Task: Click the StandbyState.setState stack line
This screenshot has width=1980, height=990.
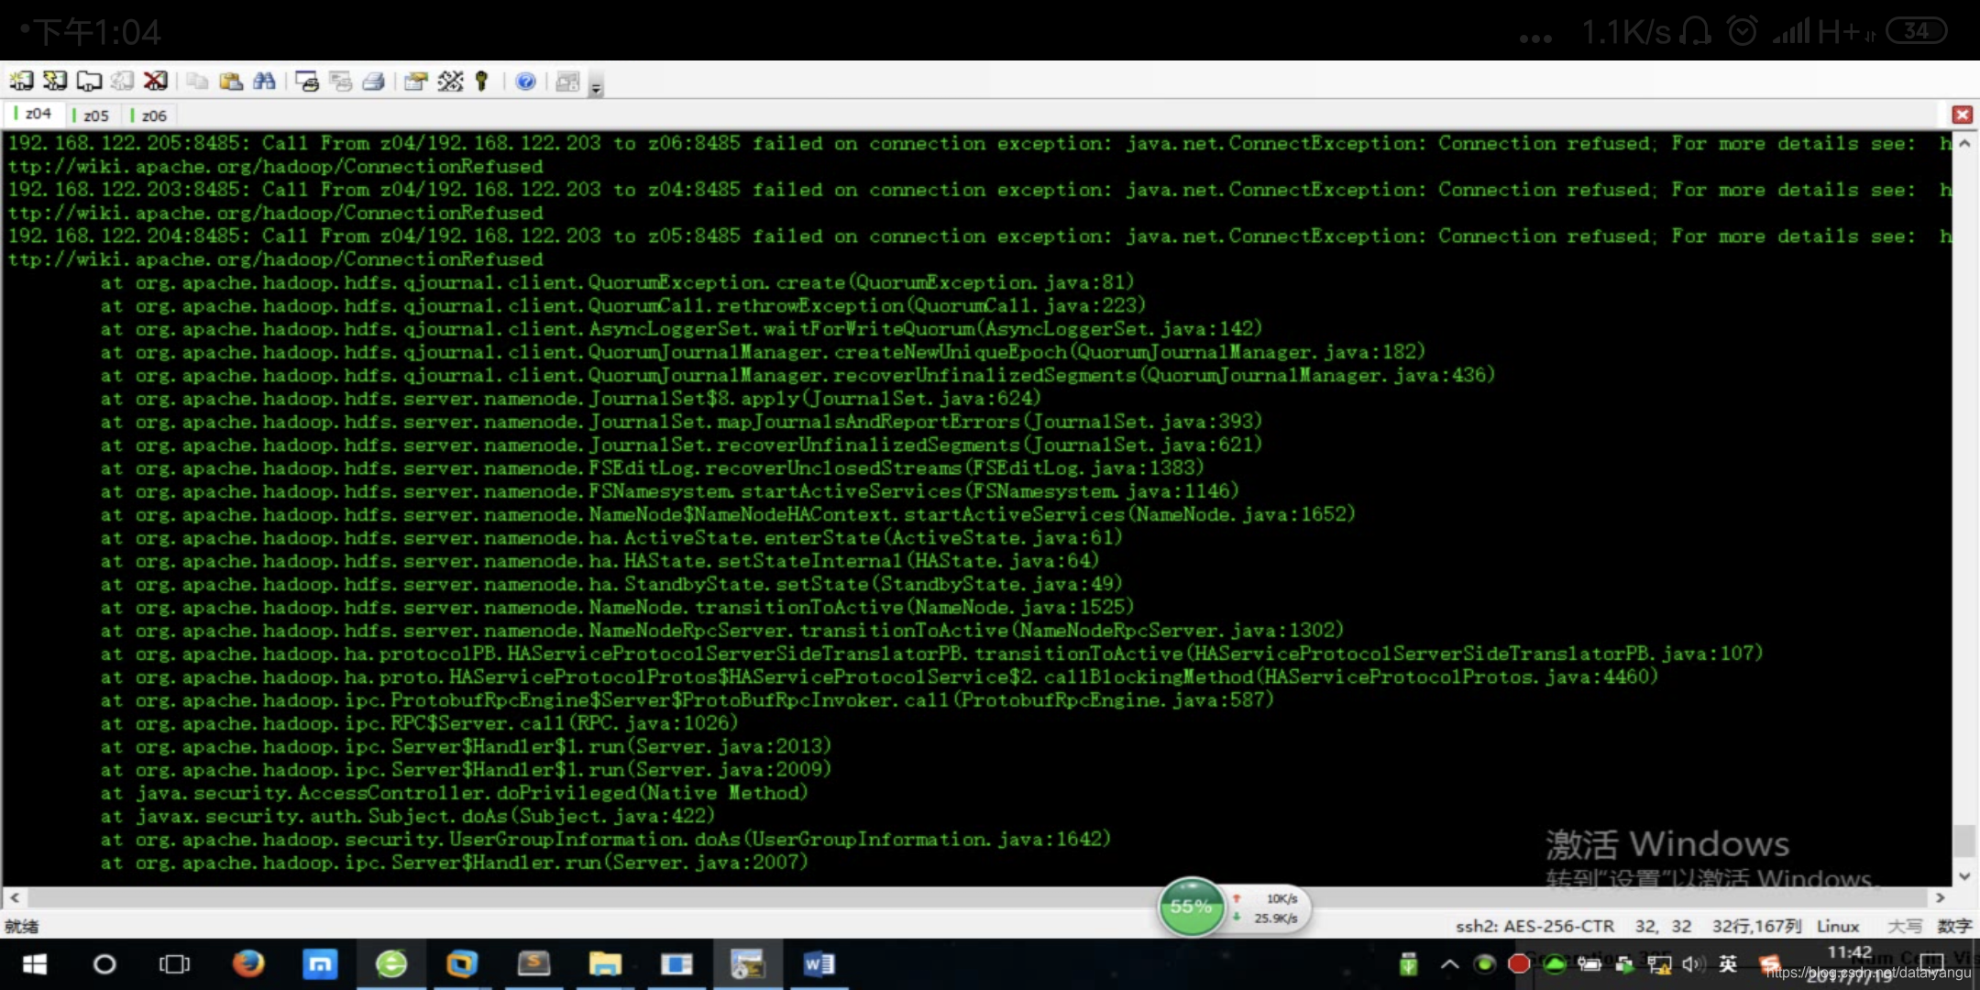Action: pyautogui.click(x=611, y=584)
